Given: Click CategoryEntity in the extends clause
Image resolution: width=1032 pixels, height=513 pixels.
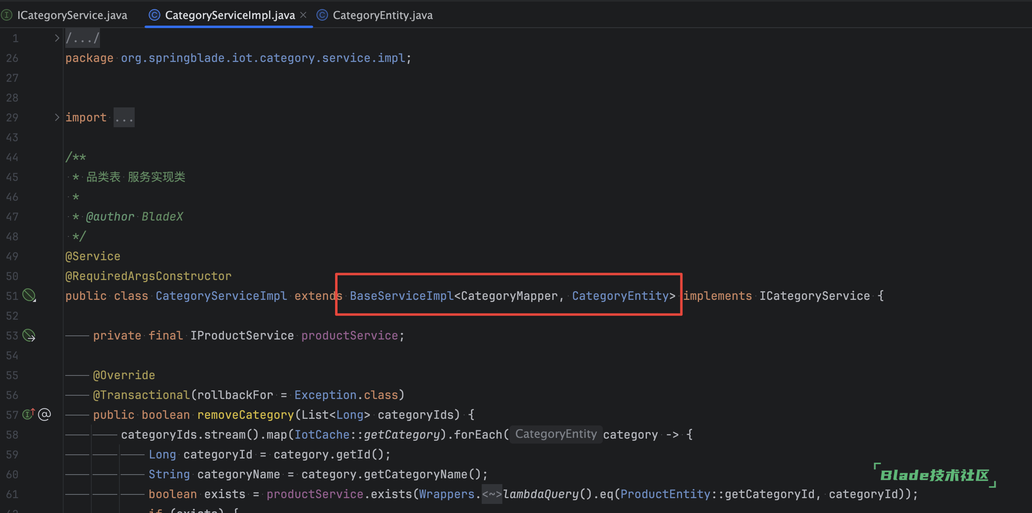Looking at the screenshot, I should [620, 296].
